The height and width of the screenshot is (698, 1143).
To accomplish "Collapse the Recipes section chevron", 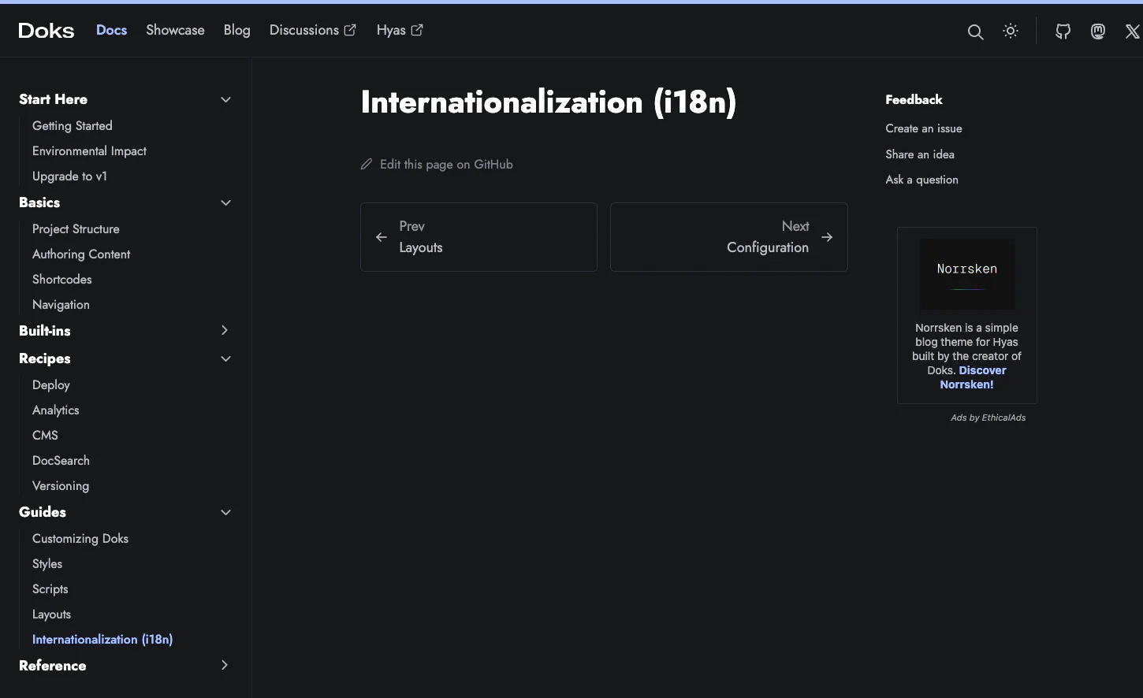I will [x=225, y=358].
